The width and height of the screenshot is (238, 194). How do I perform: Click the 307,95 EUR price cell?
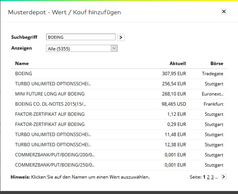[x=174, y=74]
